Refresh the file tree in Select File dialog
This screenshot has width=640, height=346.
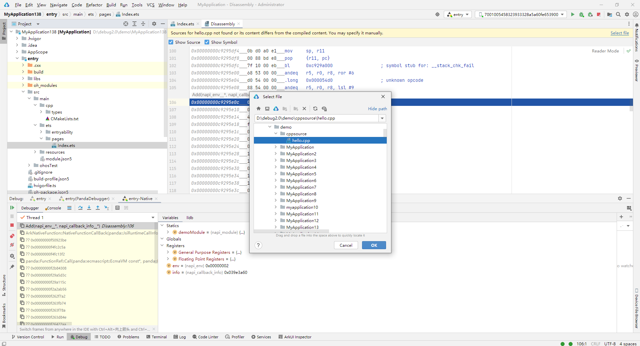pyautogui.click(x=315, y=109)
